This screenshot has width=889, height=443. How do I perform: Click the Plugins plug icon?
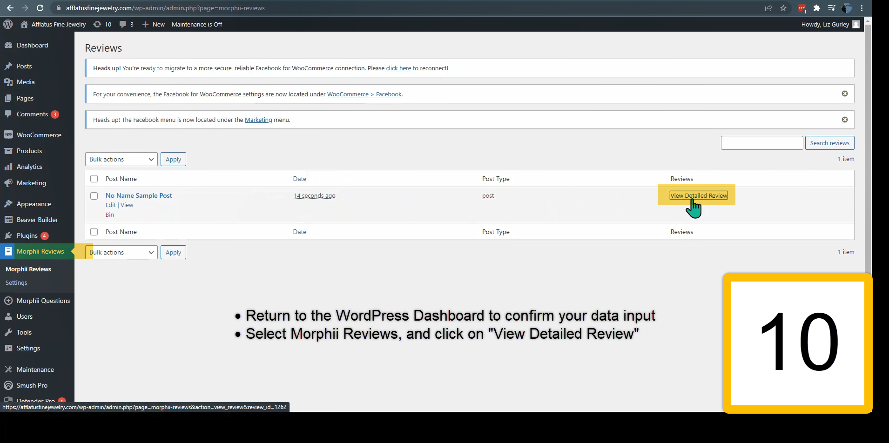pyautogui.click(x=8, y=235)
